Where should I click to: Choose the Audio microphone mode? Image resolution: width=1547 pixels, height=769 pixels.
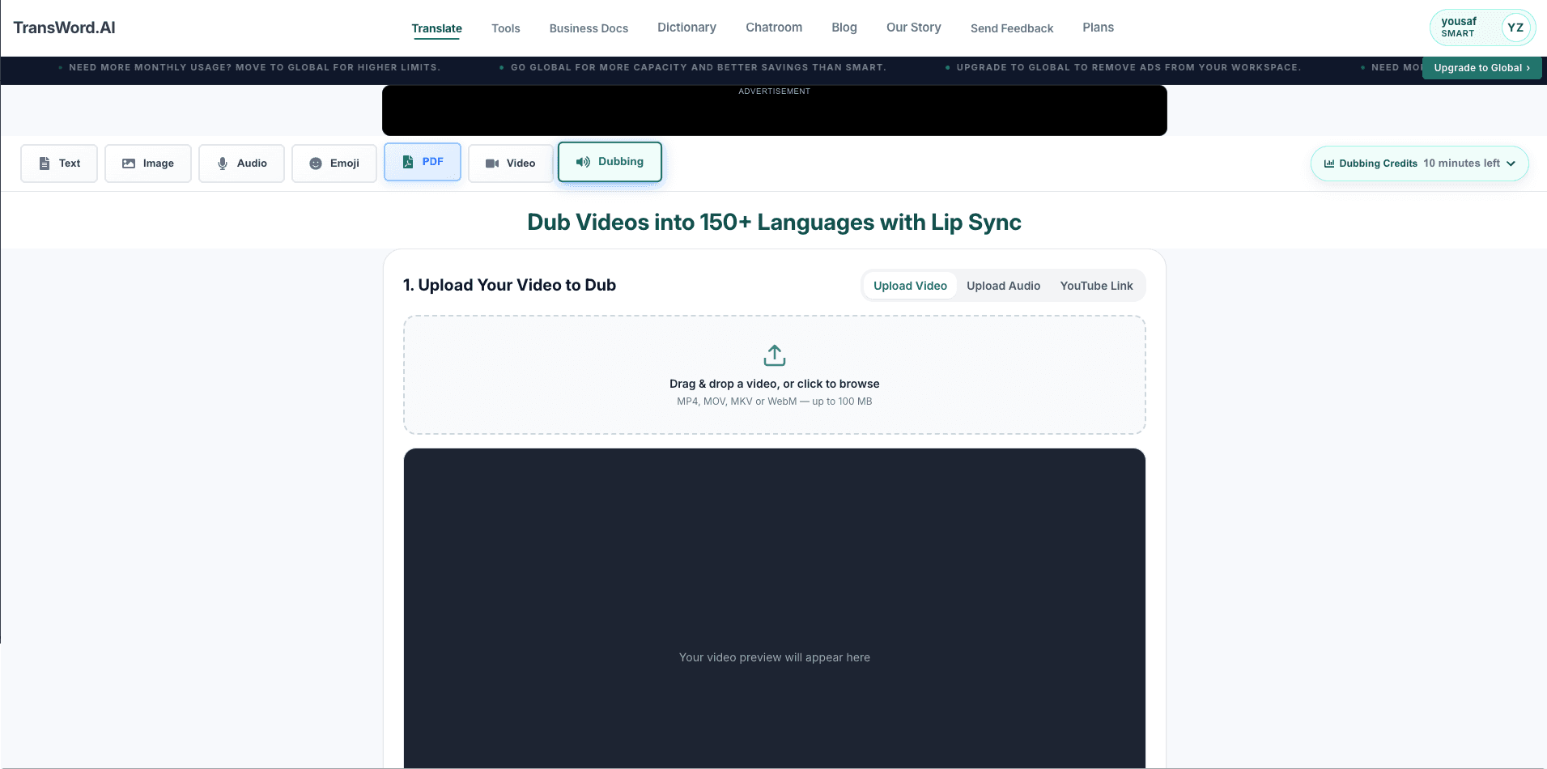(x=241, y=164)
